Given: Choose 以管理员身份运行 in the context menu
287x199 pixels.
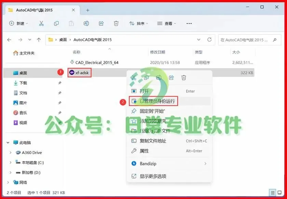Looking at the screenshot, I should (x=169, y=101).
